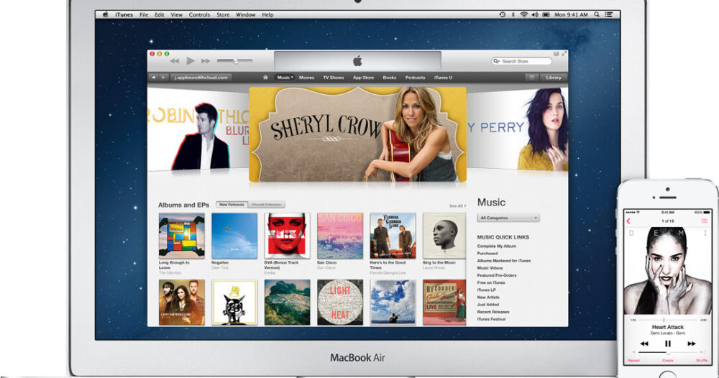The height and width of the screenshot is (378, 719).
Task: Select the New Releases segment
Action: pos(232,205)
